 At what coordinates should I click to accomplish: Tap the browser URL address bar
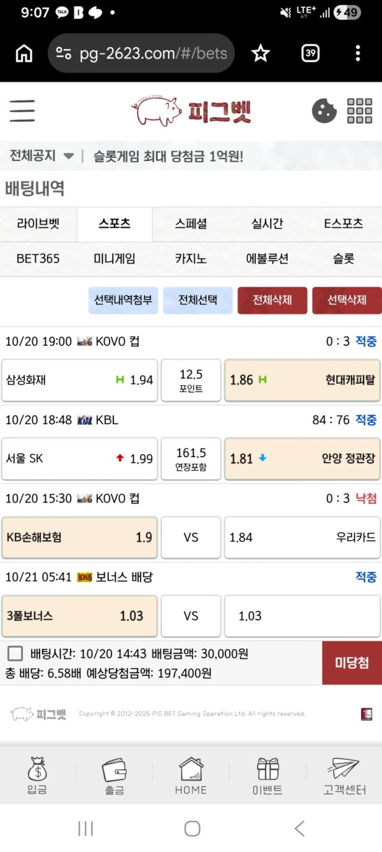[141, 53]
